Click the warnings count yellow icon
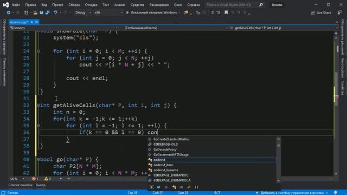Viewport: 347px width, 195px height. coord(46,179)
